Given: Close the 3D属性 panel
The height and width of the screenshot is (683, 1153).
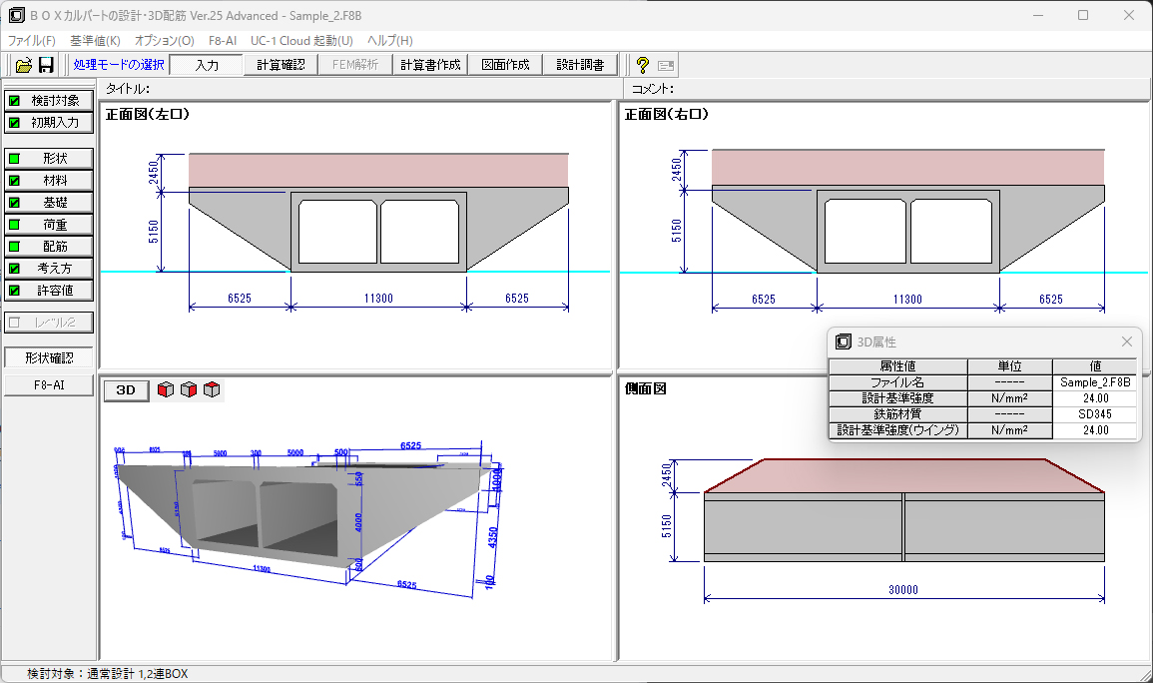Looking at the screenshot, I should pyautogui.click(x=1126, y=341).
